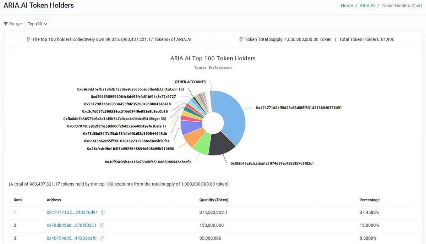Click the Token Holders Chart breadcrumb text

402,6
